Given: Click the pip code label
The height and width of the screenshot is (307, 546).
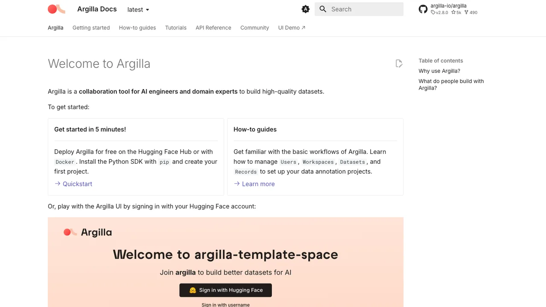Looking at the screenshot, I should (x=164, y=162).
